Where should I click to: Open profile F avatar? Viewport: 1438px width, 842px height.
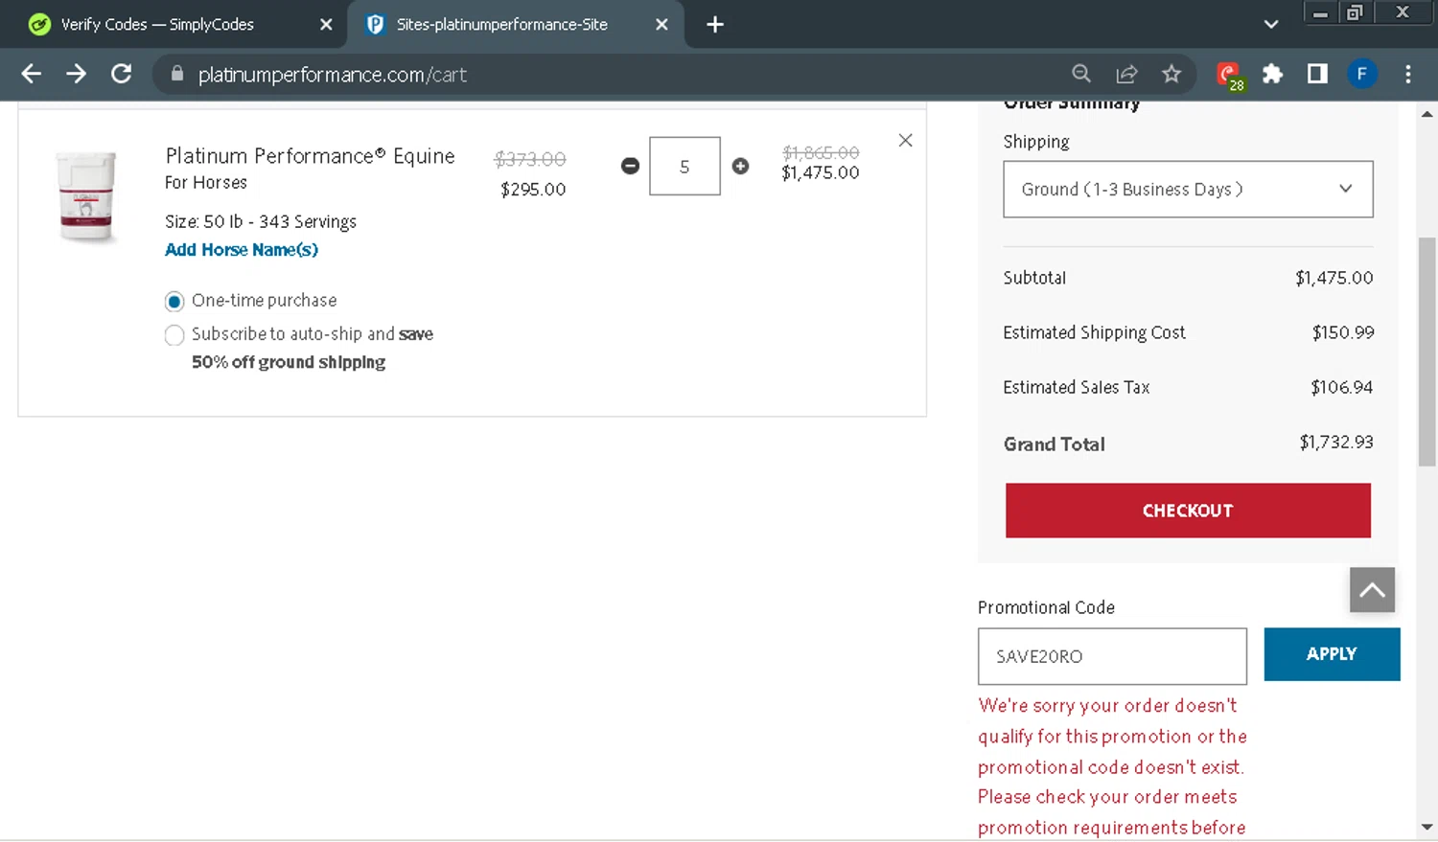tap(1361, 74)
